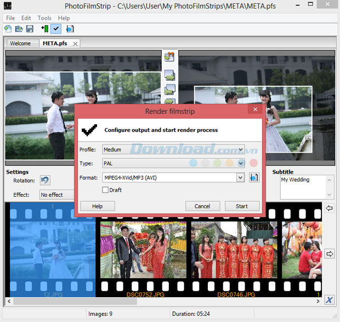Click the Save project floppy icon
This screenshot has width=340, height=322.
[x=30, y=29]
